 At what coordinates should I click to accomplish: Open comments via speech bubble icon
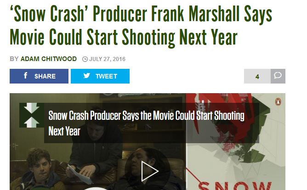point(278,76)
